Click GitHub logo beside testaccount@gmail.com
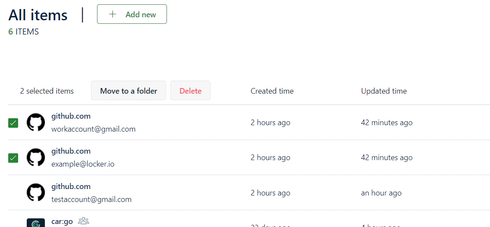The image size is (490, 227). [x=36, y=192]
